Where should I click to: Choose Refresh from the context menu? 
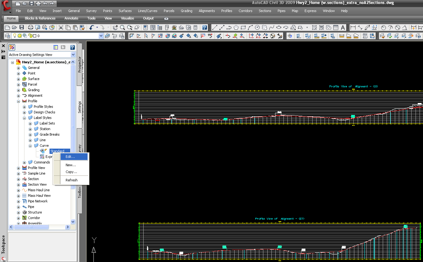(x=71, y=180)
